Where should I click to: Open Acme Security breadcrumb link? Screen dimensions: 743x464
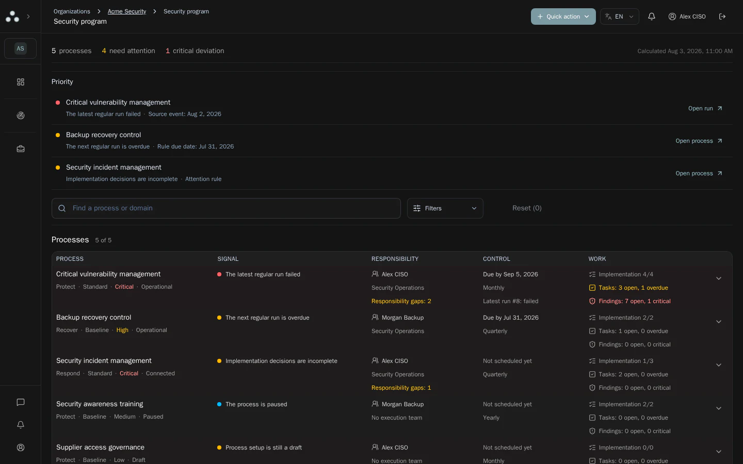click(x=127, y=11)
